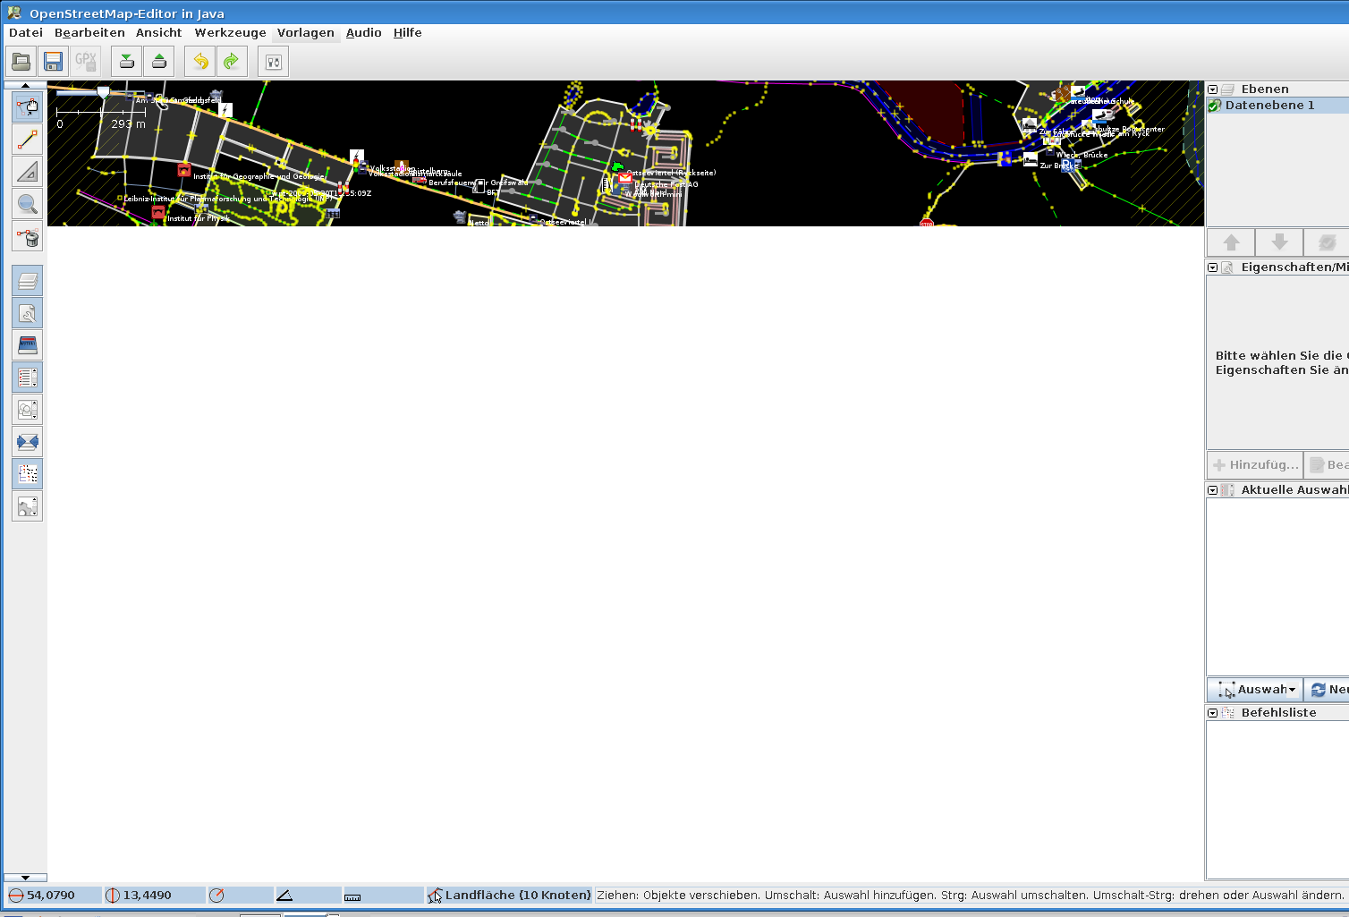This screenshot has width=1349, height=917.
Task: Open the Werkzeuge menu
Action: [230, 33]
